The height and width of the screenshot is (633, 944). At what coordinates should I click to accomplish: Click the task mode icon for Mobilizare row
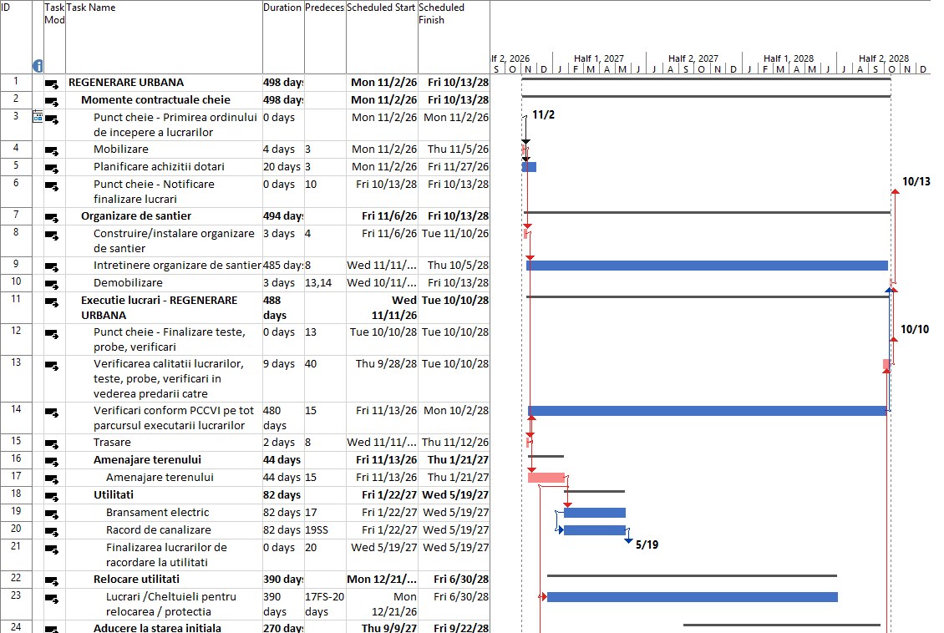[x=52, y=151]
